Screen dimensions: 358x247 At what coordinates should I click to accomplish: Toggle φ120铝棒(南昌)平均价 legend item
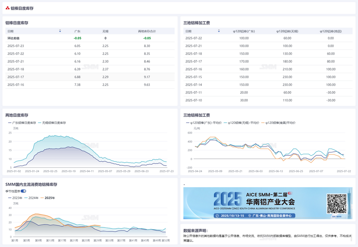tap(278, 123)
